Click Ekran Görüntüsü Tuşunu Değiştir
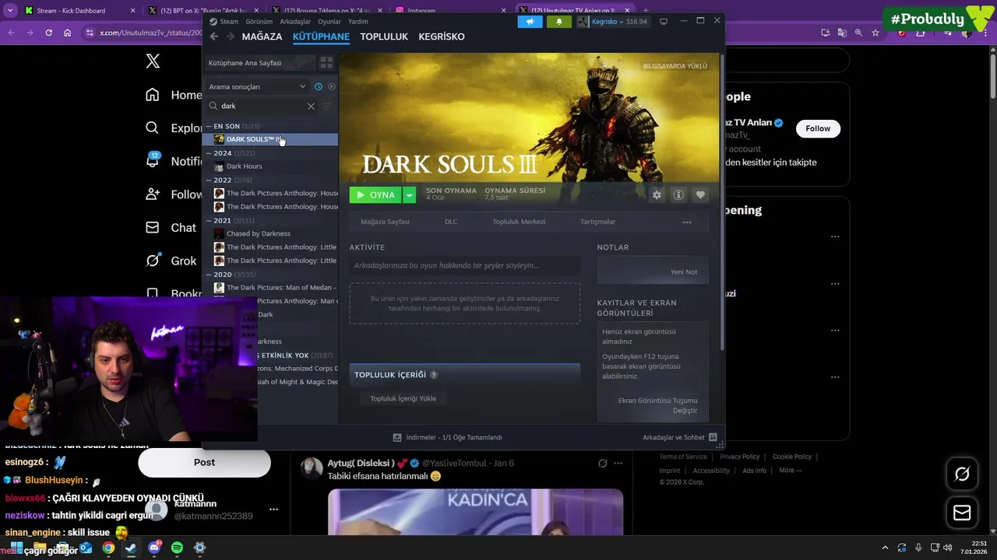Image resolution: width=997 pixels, height=560 pixels. pyautogui.click(x=657, y=405)
